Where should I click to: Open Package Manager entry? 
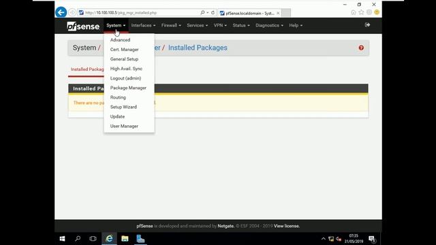point(128,88)
